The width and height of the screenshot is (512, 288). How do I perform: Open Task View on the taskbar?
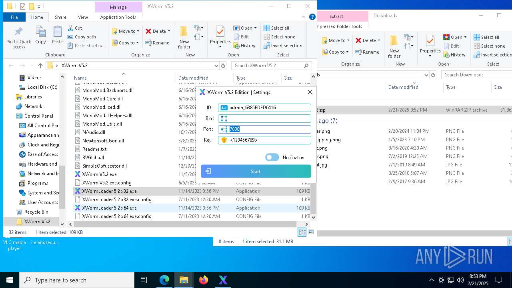tap(144, 280)
